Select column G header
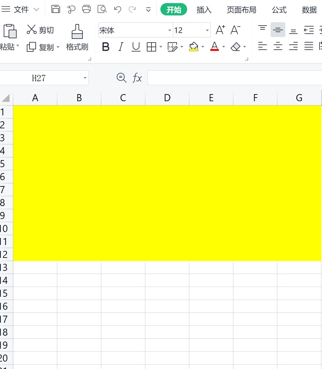 (299, 98)
